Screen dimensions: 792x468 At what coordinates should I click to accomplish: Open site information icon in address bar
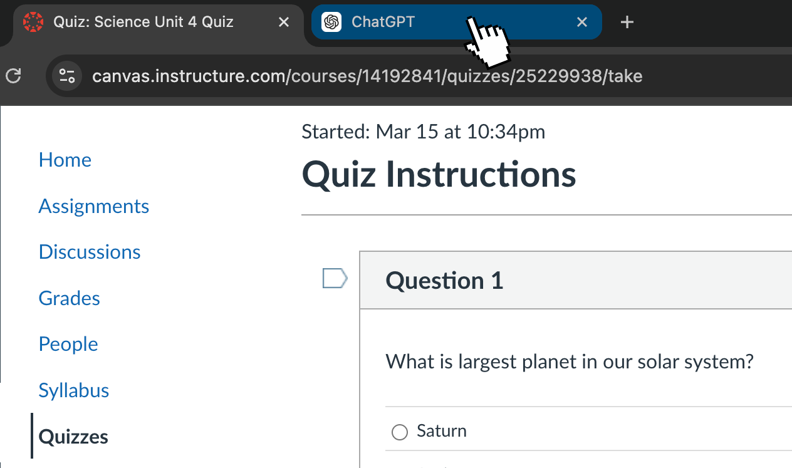67,76
